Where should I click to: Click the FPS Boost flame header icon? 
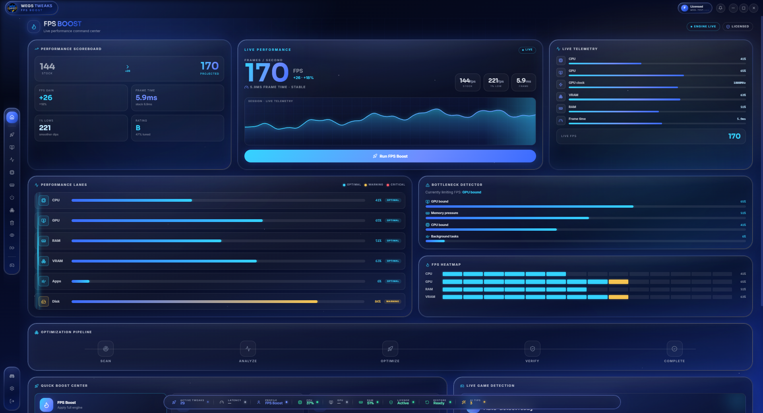[x=34, y=27]
